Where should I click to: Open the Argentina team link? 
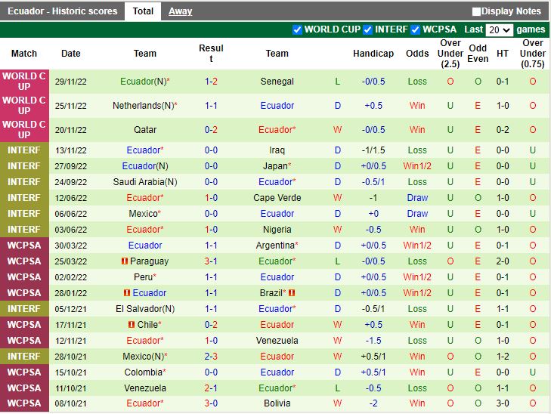276,246
